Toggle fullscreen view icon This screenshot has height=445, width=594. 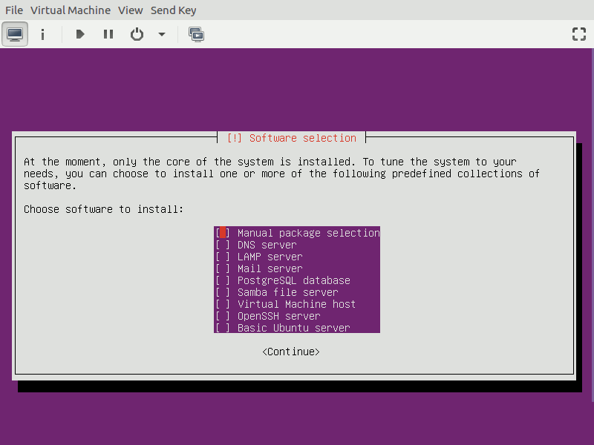[x=578, y=34]
